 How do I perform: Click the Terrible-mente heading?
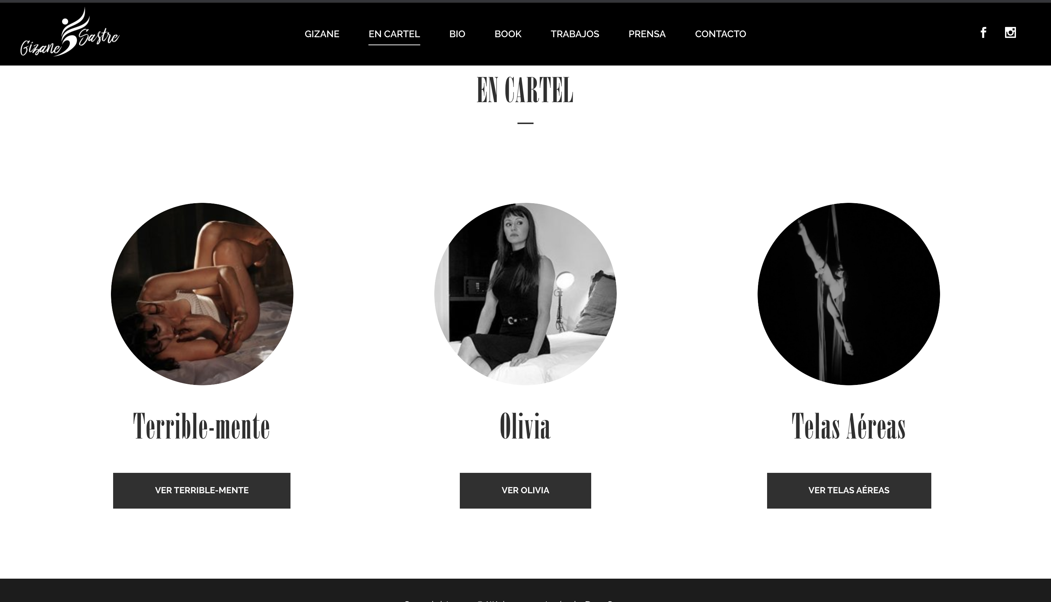pyautogui.click(x=201, y=426)
